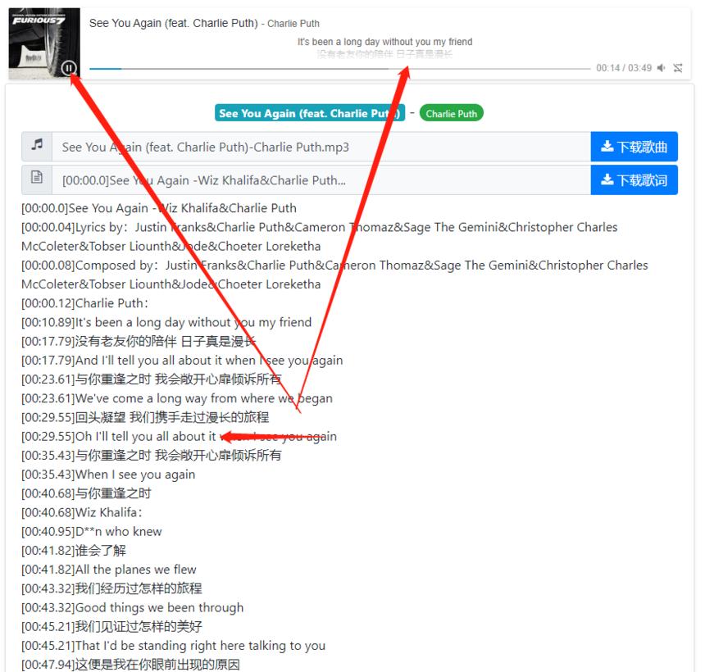Click [00:10.89]It's been a long day line
705x672 pixels.
point(166,322)
